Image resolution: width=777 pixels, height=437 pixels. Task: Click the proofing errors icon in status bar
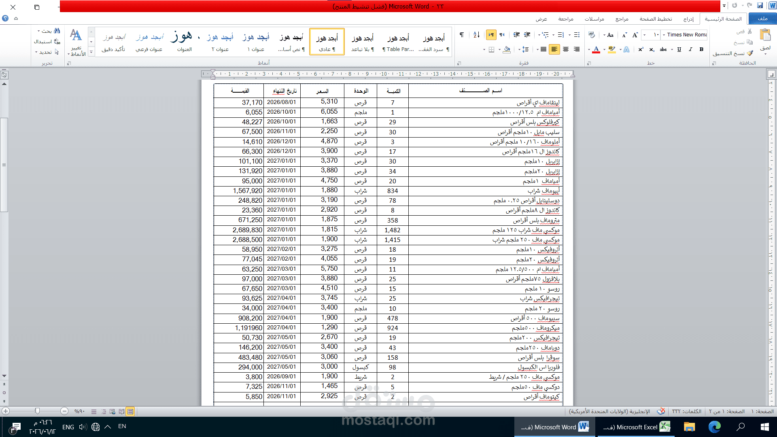click(x=661, y=411)
